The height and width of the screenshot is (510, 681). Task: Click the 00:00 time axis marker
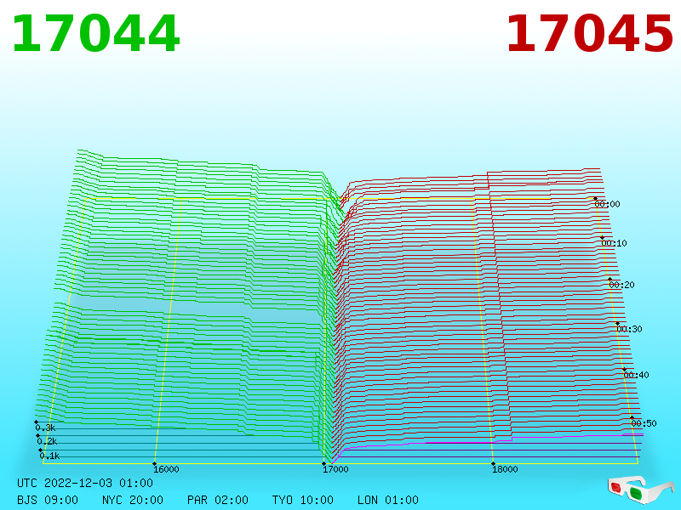607,204
